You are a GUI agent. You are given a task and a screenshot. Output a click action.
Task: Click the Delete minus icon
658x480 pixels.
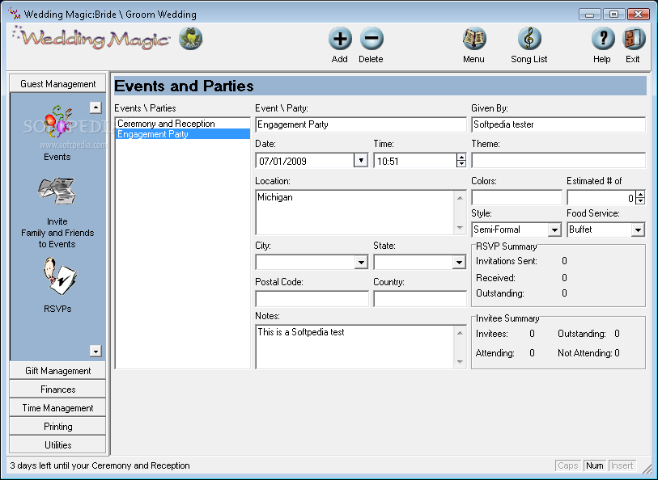tap(371, 39)
